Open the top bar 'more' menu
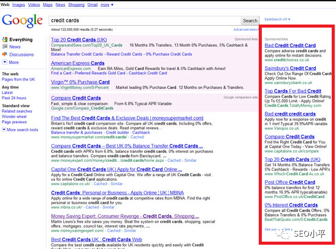The width and height of the screenshot is (336, 249). (x=107, y=5)
